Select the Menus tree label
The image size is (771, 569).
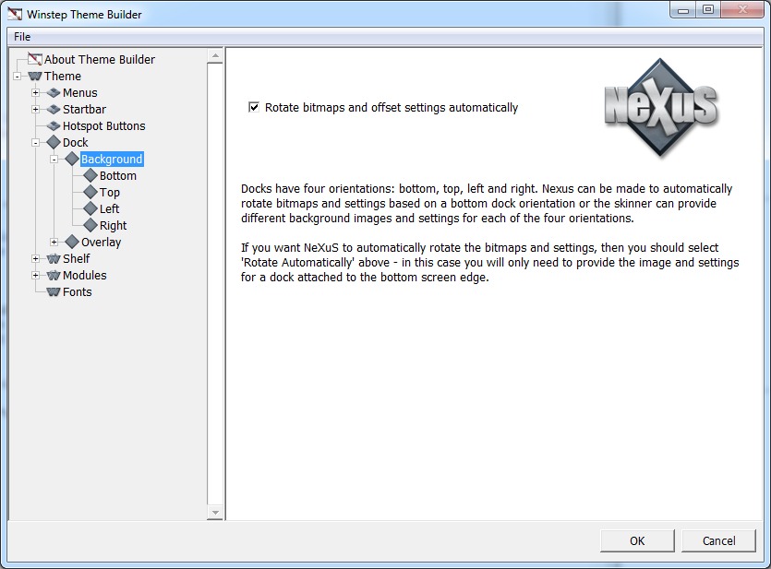coord(80,93)
